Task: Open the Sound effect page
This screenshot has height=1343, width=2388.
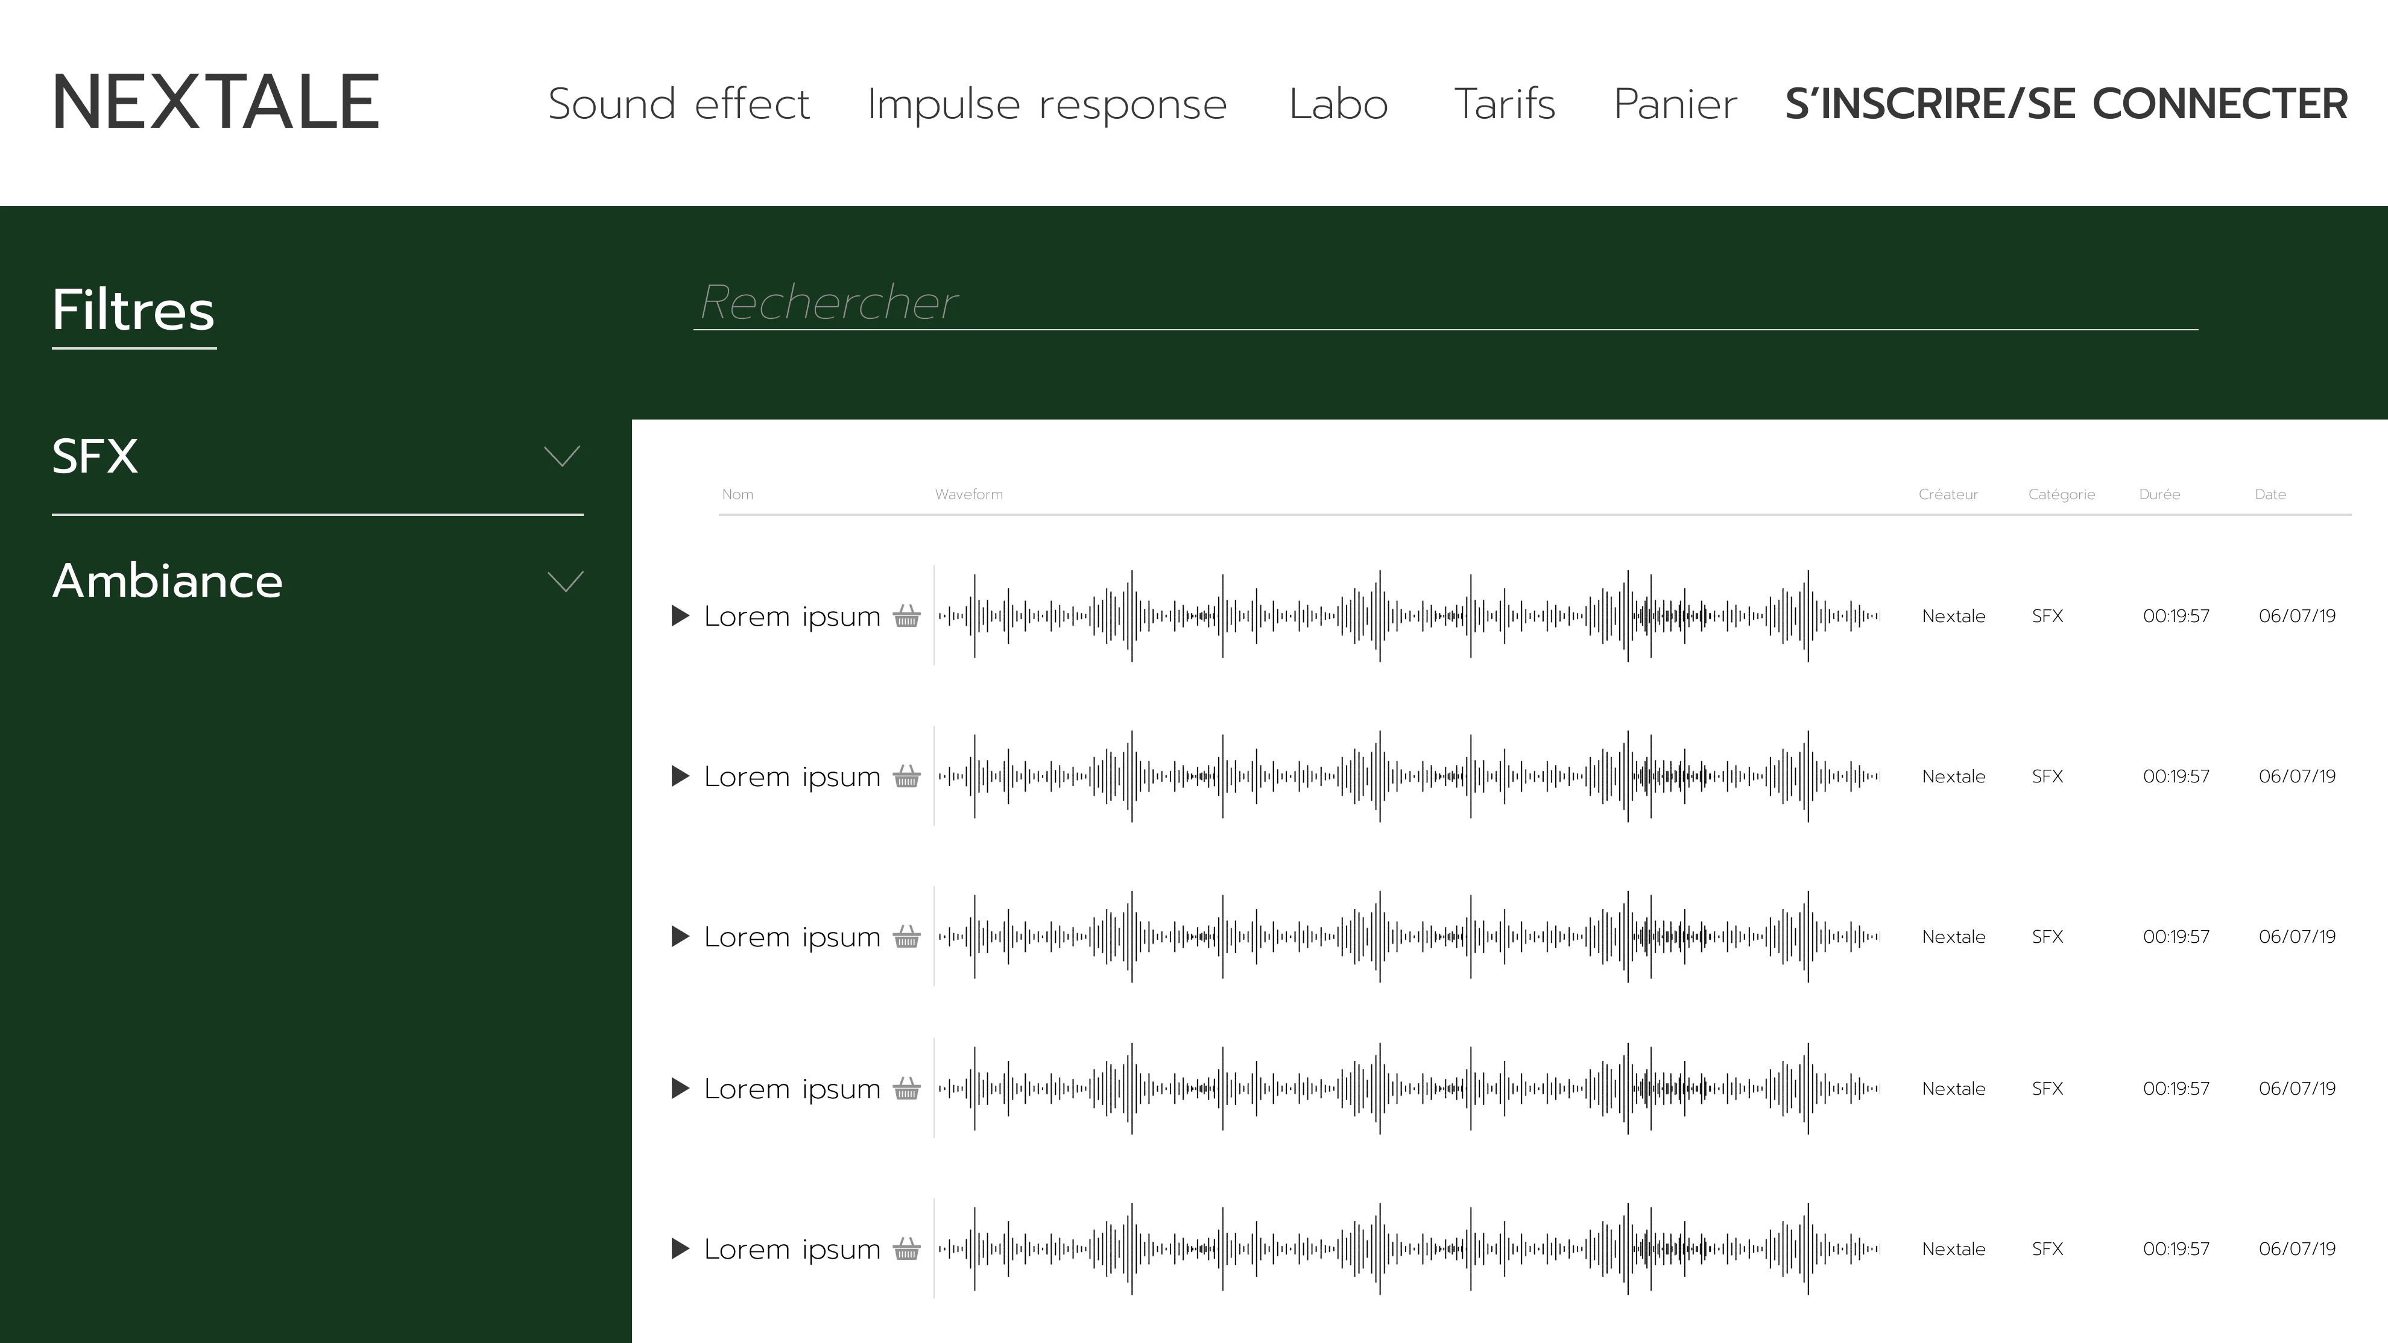Action: click(678, 104)
